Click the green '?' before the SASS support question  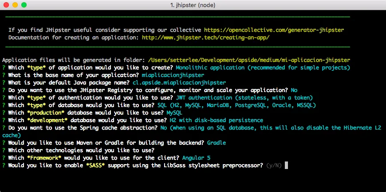[4, 165]
